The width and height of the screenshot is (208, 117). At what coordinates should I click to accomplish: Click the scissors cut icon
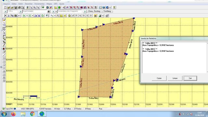(x=9, y=16)
